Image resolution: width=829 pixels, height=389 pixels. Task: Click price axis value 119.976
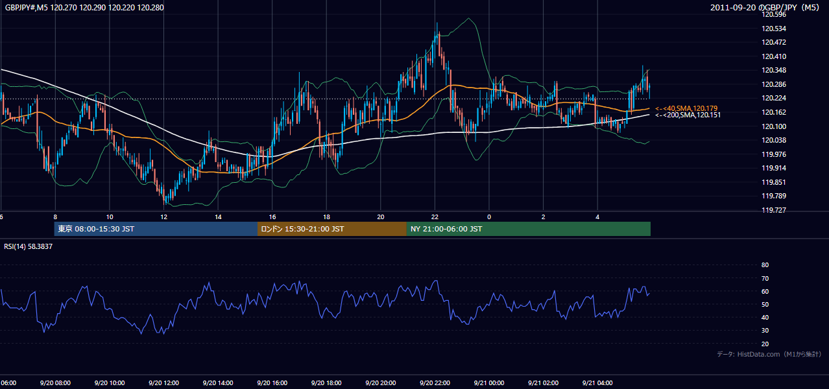(x=773, y=154)
